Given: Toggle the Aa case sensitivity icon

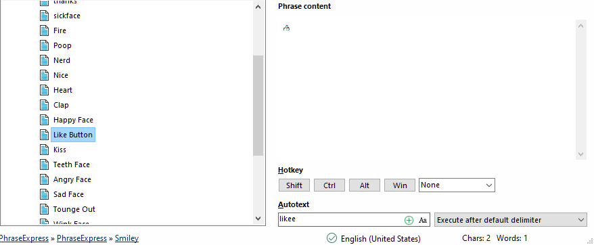Looking at the screenshot, I should pos(423,220).
